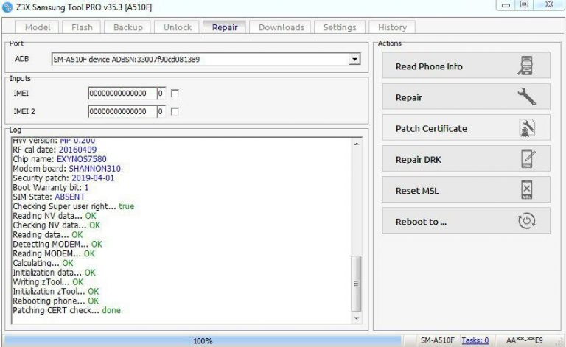Viewport: 566px width, 347px height.
Task: Click the Patch Certificate label
Action: [431, 128]
